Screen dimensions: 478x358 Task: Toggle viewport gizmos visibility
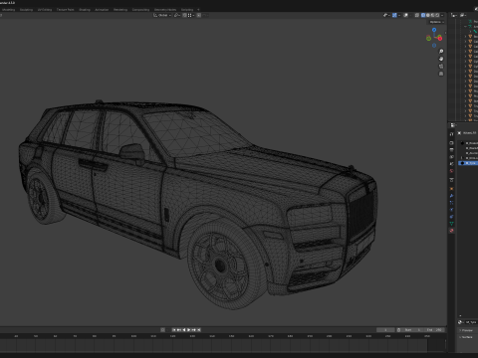[394, 15]
